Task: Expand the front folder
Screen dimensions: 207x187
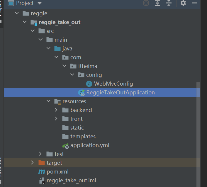Action: pos(56,119)
